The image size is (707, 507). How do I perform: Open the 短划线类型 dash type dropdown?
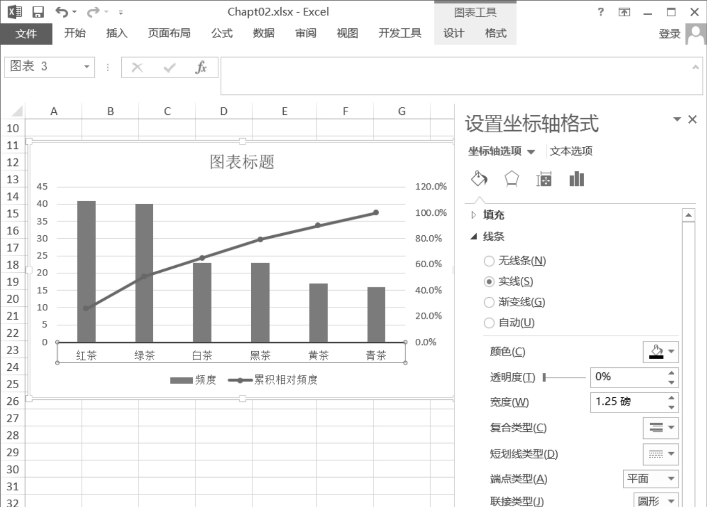click(660, 454)
